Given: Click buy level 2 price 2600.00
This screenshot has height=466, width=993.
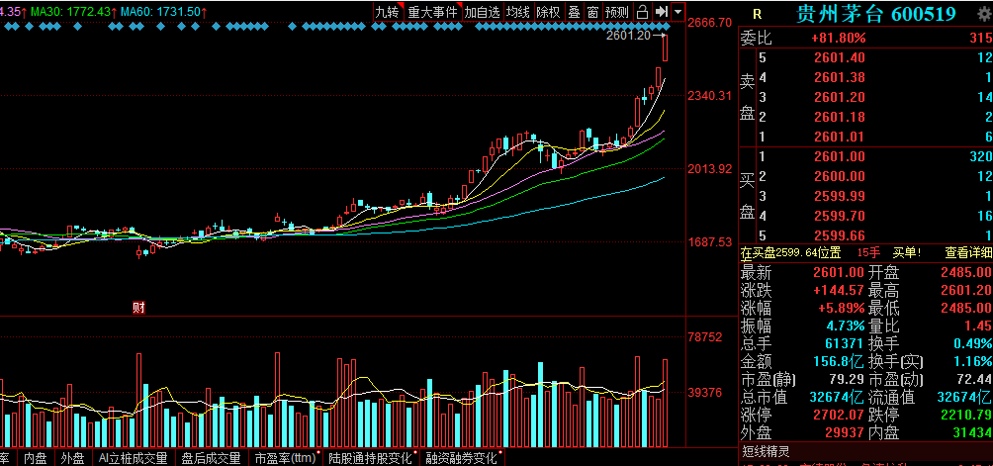Looking at the screenshot, I should pos(841,176).
